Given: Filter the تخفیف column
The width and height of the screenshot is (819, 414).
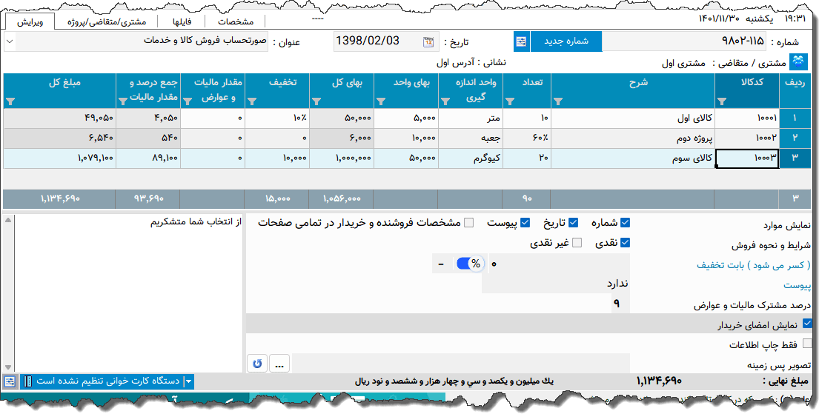Looking at the screenshot, I should (252, 101).
